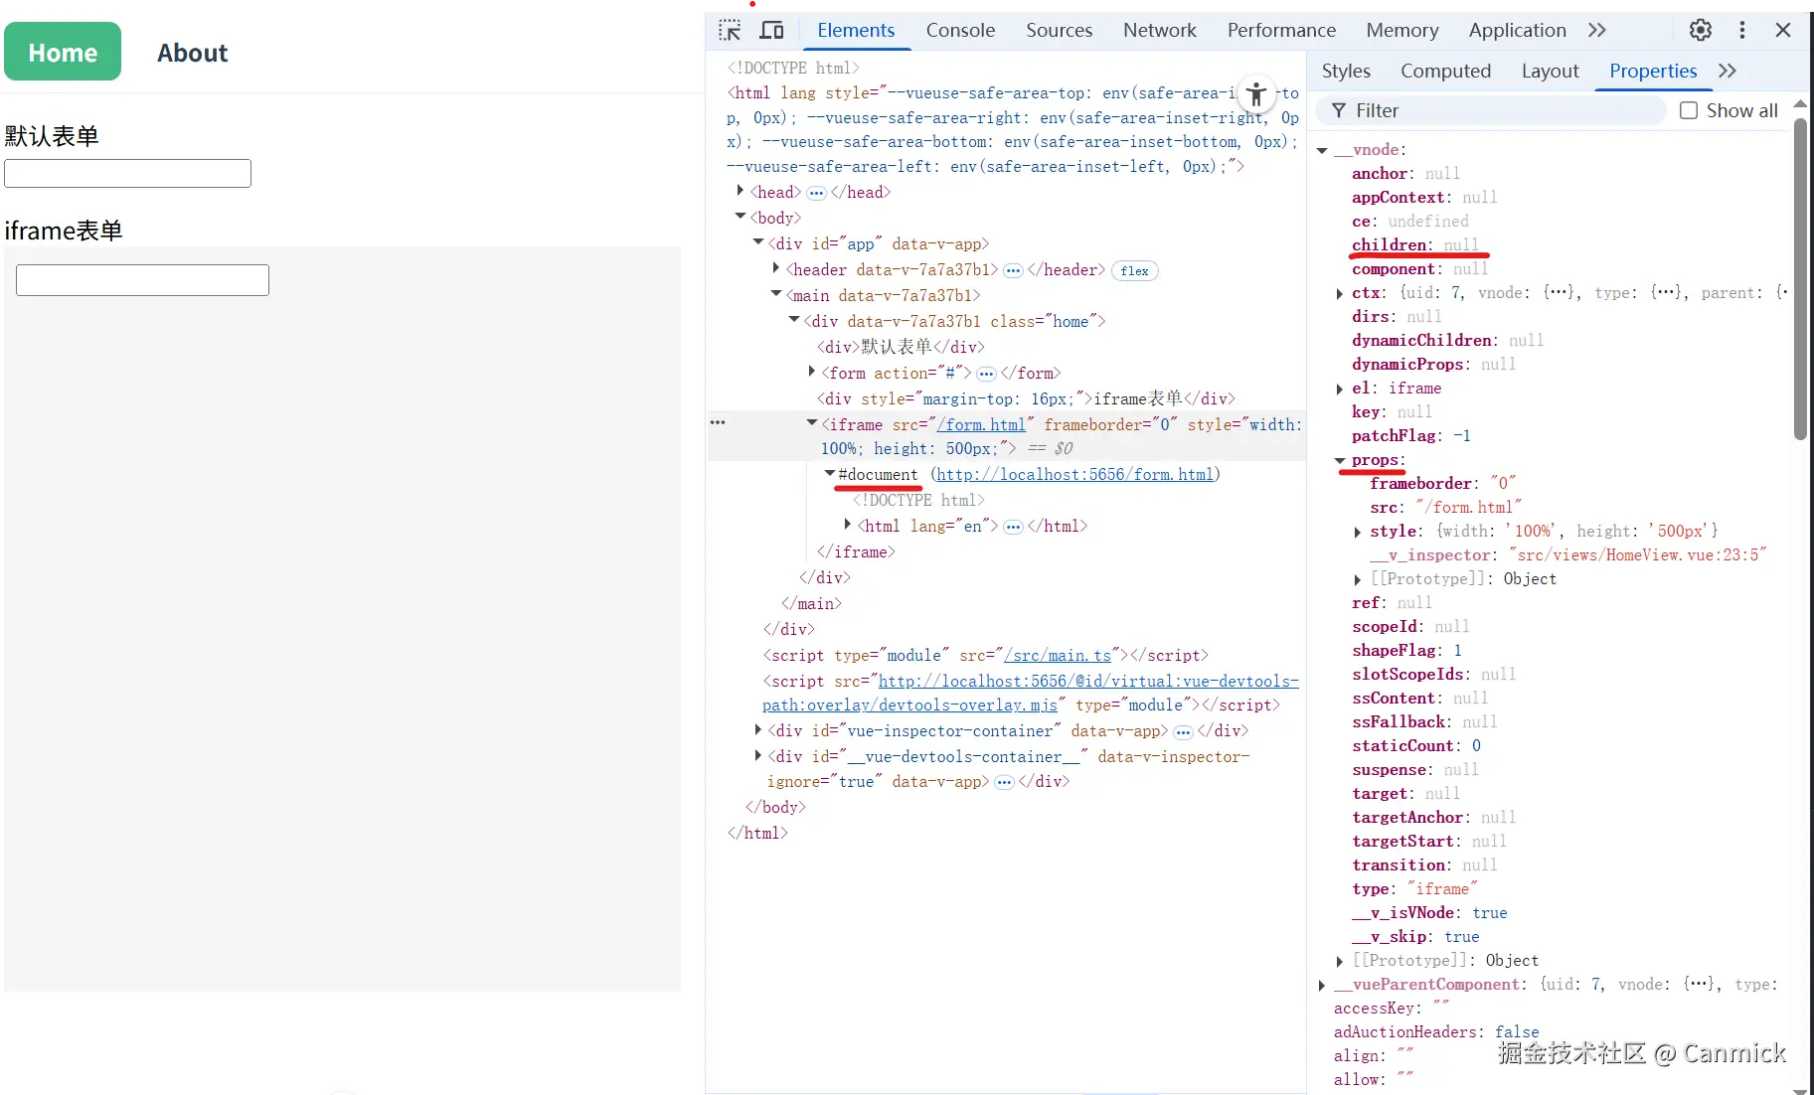This screenshot has height=1095, width=1814.
Task: Enable the Show all checkbox
Action: (x=1689, y=110)
